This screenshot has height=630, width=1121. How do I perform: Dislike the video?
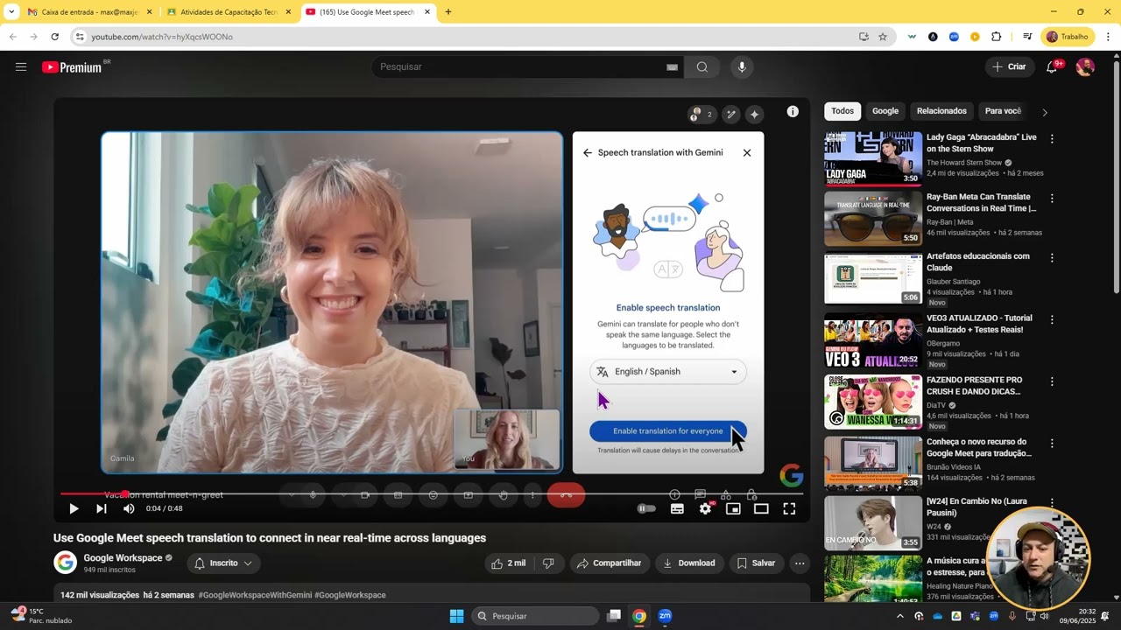pyautogui.click(x=548, y=563)
